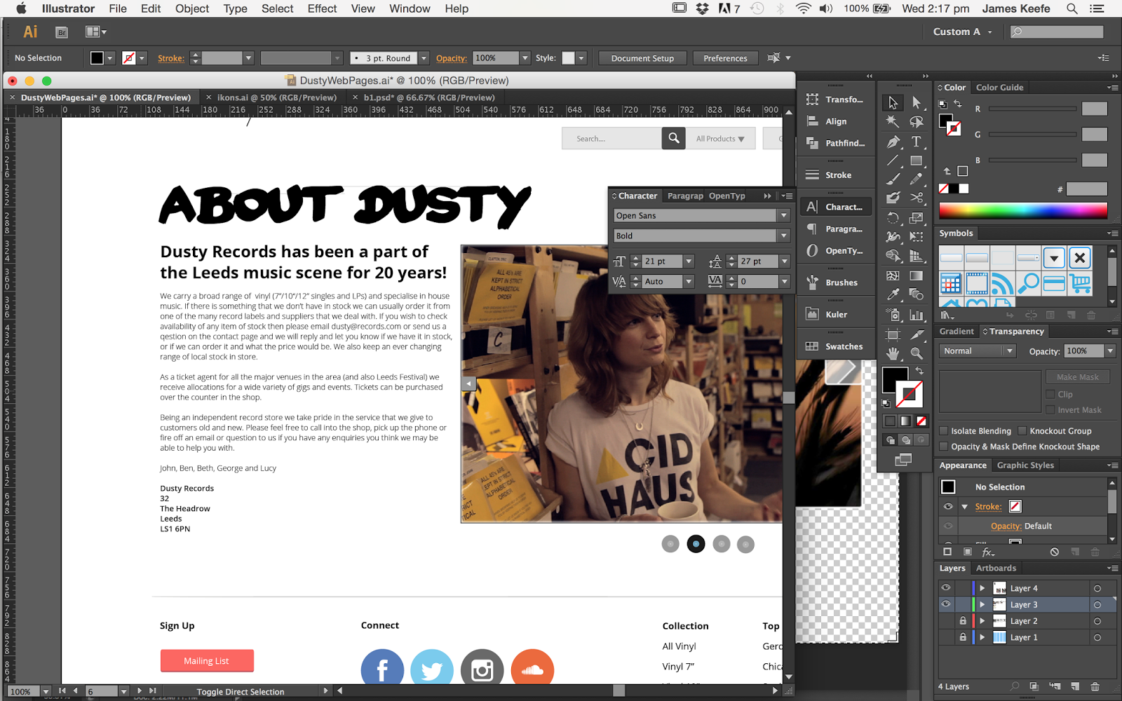Switch to the Graphic Styles tab
Image resolution: width=1122 pixels, height=701 pixels.
[x=1025, y=465]
